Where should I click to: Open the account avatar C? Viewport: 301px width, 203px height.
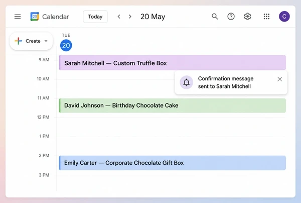point(284,17)
